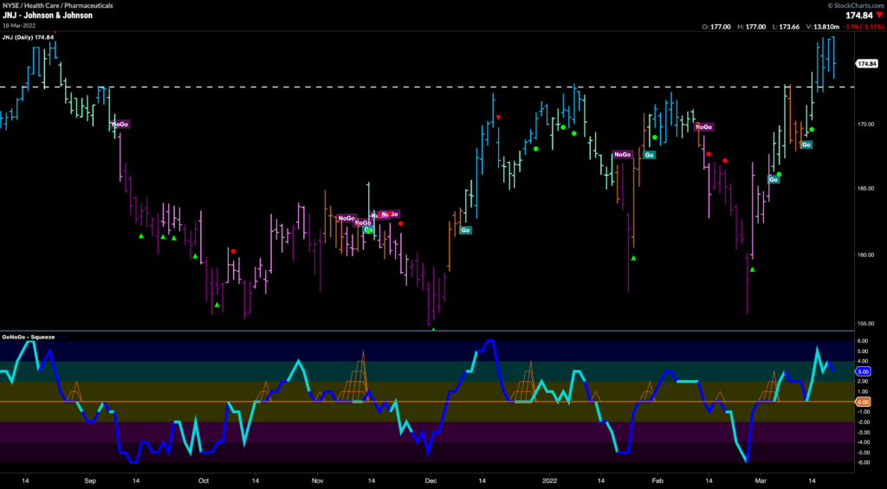
Task: Click the GoNoGo - Squeeze panel label
Action: tap(29, 337)
